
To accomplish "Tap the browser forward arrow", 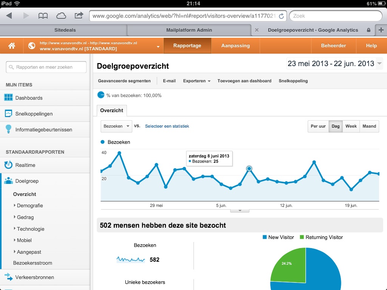I will pyautogui.click(x=26, y=16).
